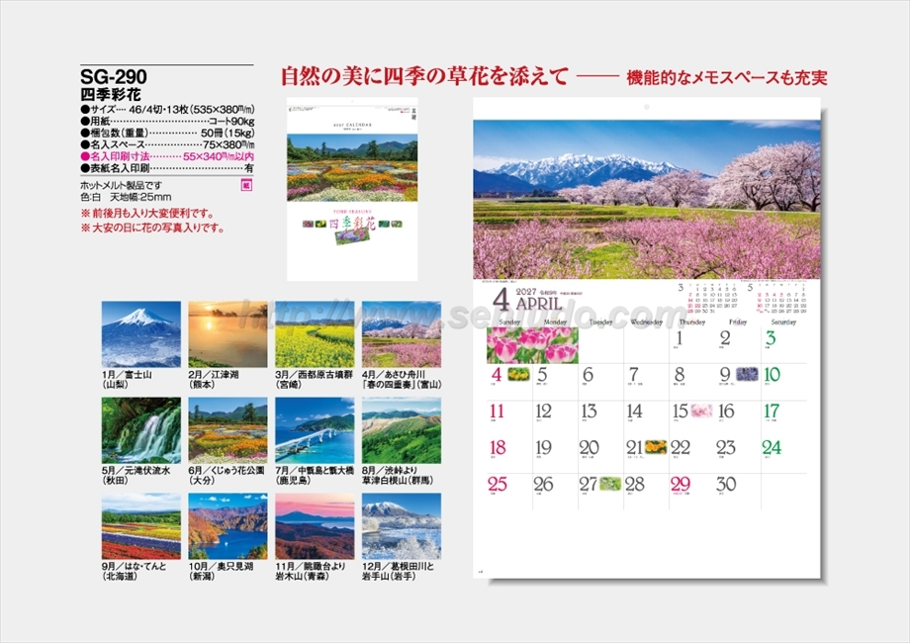Click the green Saturday date 10
Viewport: 910px width, 643px height.
point(773,374)
